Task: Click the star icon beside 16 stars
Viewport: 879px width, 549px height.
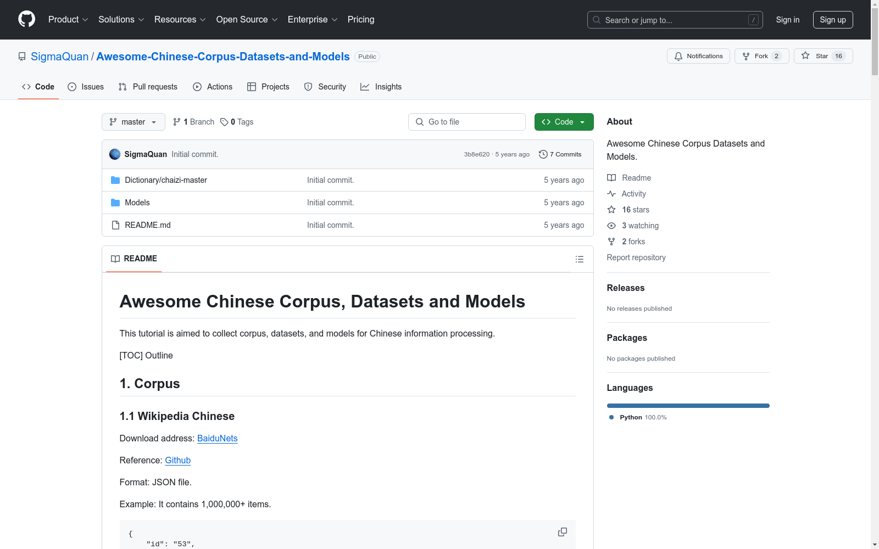Action: point(611,210)
